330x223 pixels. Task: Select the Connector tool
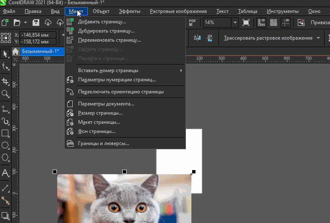[x=5, y=200]
